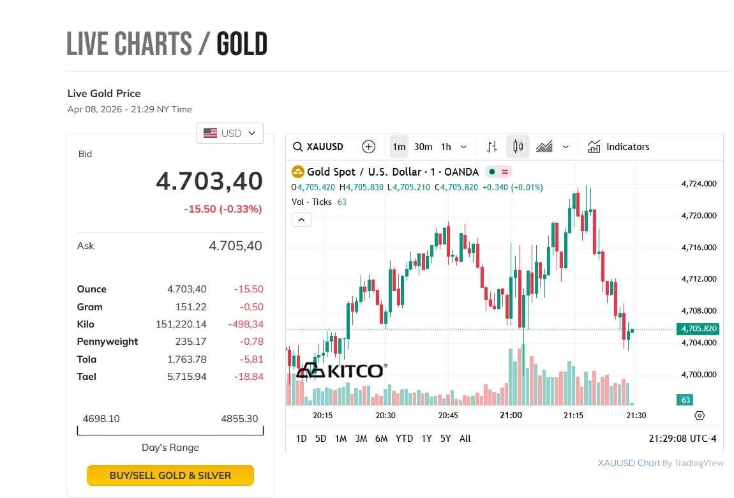Switch chart style to bars icon

[x=491, y=147]
